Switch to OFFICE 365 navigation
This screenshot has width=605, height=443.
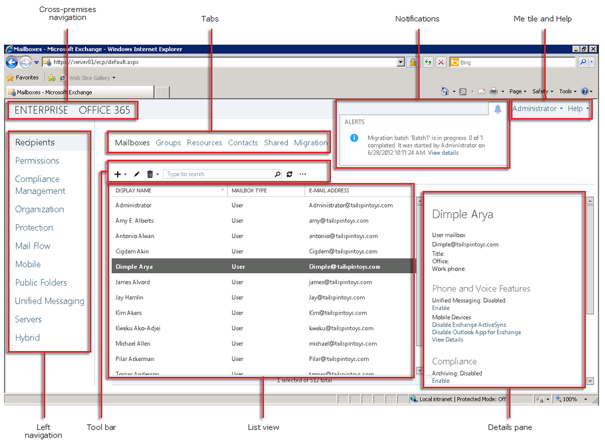click(105, 110)
